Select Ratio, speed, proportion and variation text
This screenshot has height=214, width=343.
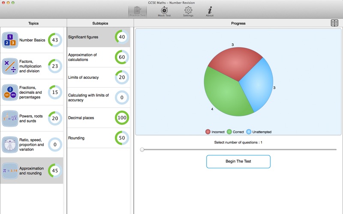[x=31, y=145]
